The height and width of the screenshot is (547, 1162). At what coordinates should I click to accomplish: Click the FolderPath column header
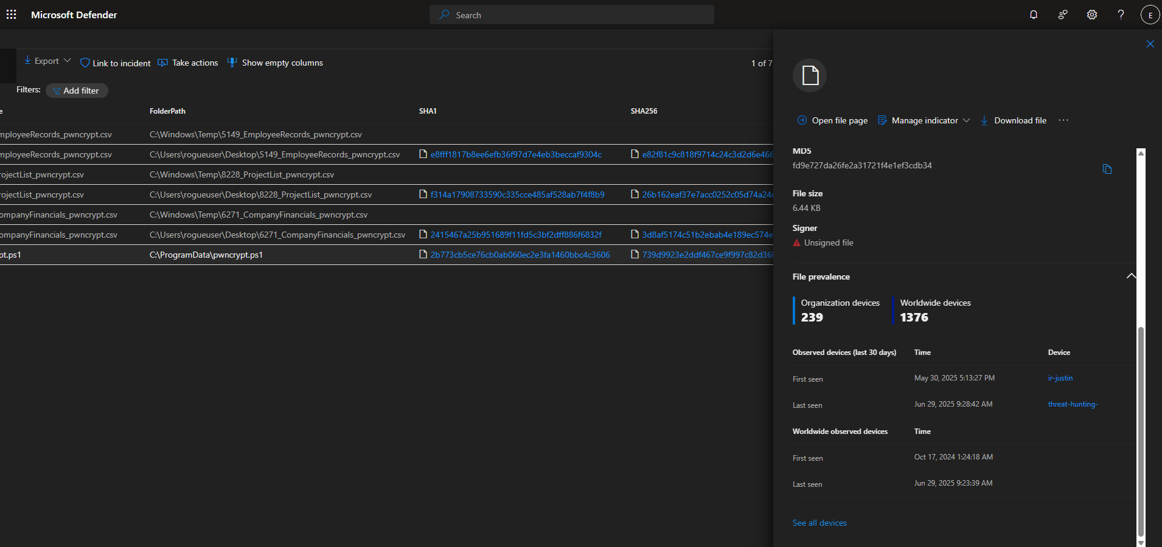point(167,111)
